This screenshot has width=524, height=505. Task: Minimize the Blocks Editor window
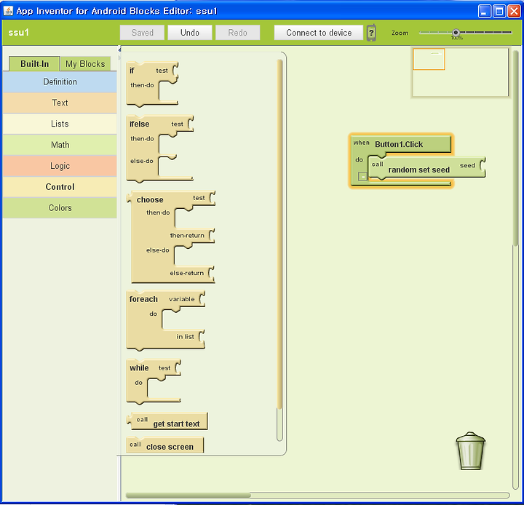[484, 12]
